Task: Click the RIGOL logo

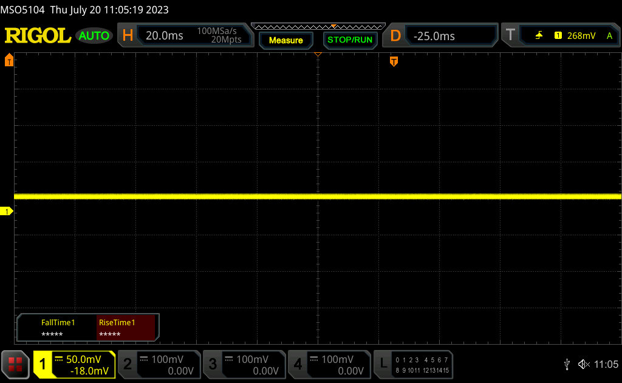Action: (x=38, y=36)
